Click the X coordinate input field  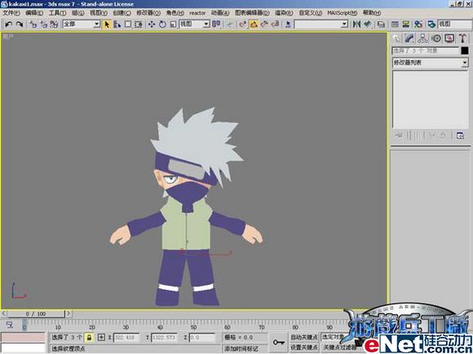(x=126, y=338)
